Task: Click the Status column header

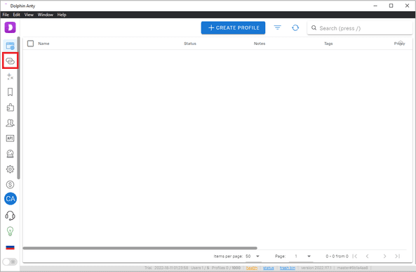Action: pos(190,44)
